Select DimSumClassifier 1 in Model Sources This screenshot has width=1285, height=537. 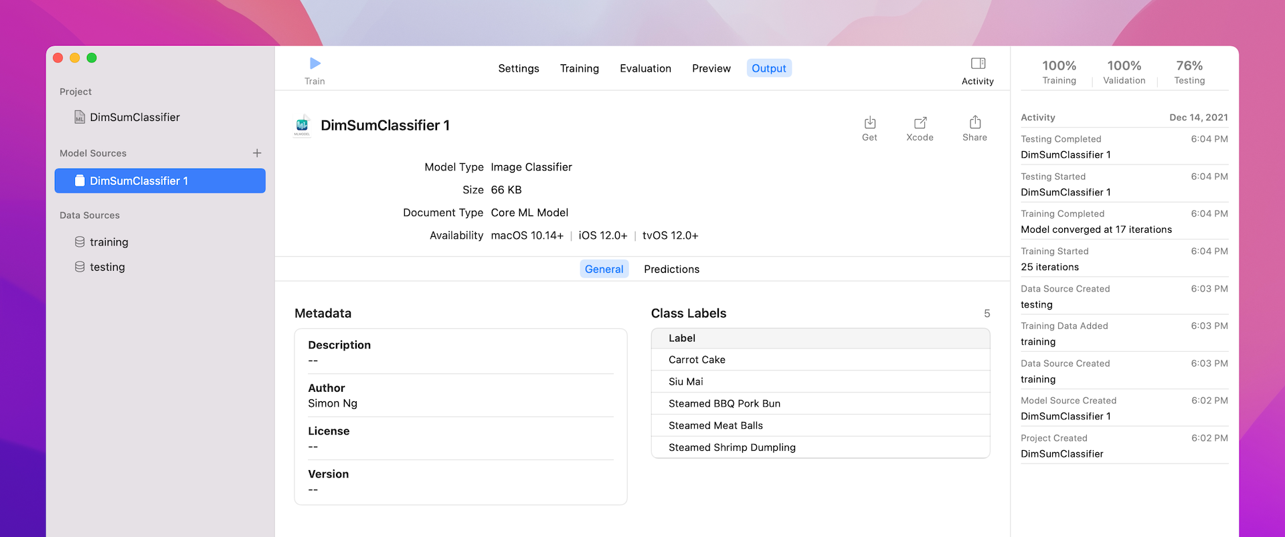click(160, 181)
